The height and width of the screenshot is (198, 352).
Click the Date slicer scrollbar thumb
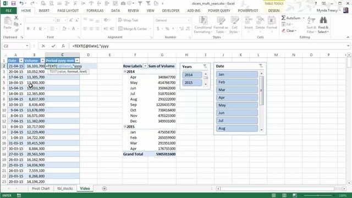(261, 90)
